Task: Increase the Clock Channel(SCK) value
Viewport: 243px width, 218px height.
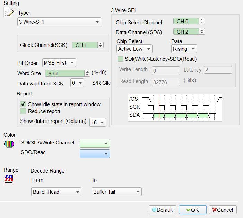Action: [101, 44]
